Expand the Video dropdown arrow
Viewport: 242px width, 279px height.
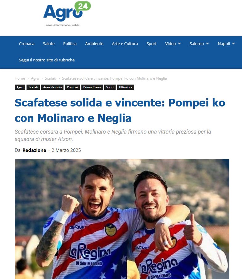click(x=179, y=44)
